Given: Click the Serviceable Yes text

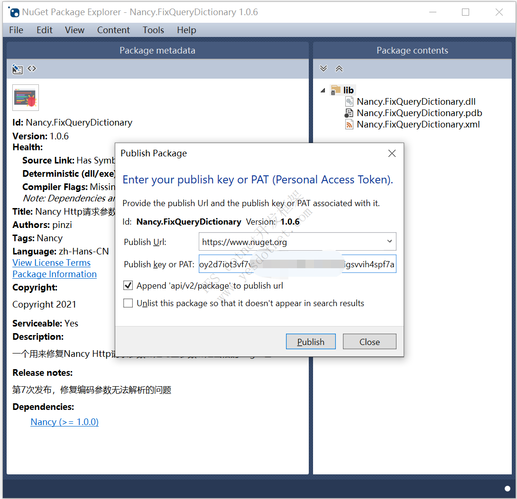Looking at the screenshot, I should 46,323.
